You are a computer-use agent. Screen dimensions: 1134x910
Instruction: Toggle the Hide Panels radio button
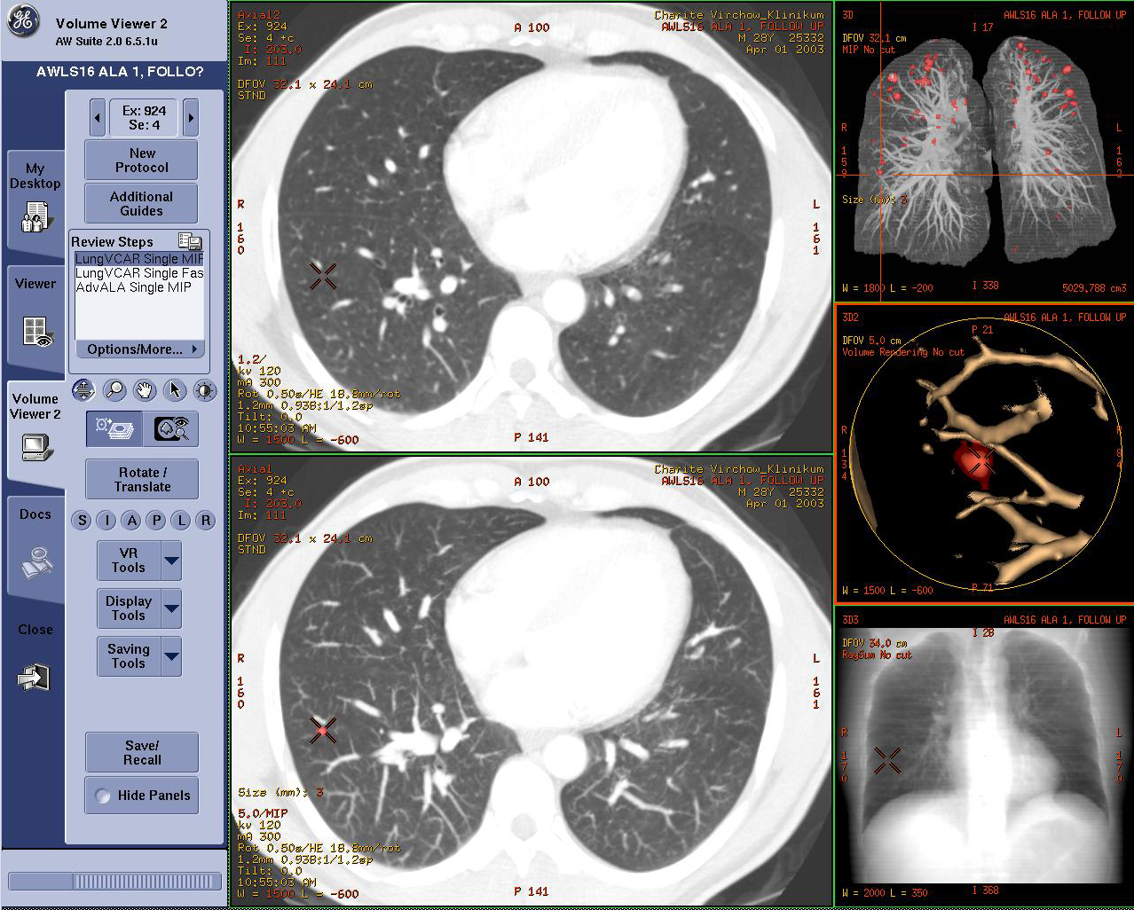point(102,796)
